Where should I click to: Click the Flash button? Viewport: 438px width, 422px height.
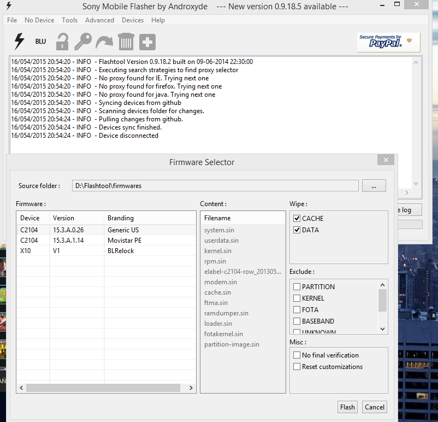tap(347, 407)
